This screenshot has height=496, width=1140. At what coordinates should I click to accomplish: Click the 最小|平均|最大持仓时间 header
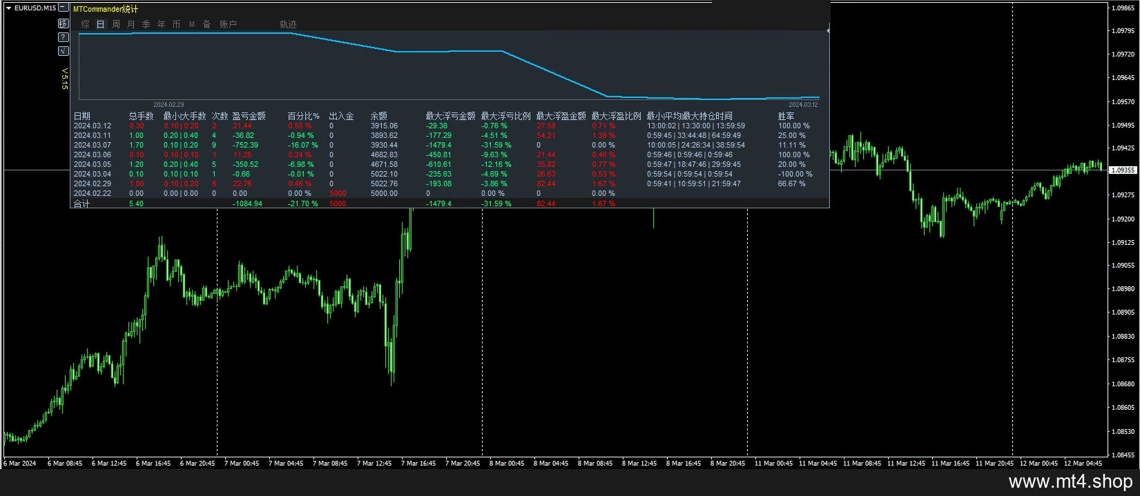[x=690, y=116]
